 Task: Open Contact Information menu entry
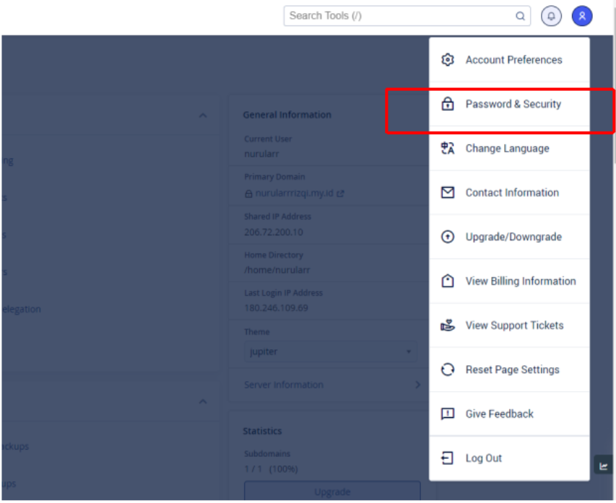tap(509, 193)
